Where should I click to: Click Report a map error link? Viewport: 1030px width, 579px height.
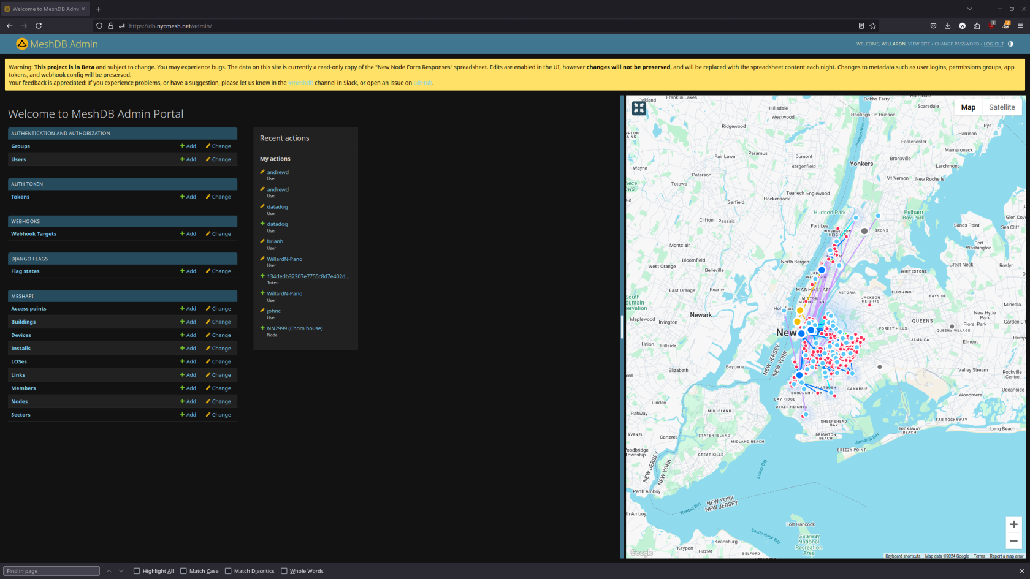pyautogui.click(x=1006, y=556)
